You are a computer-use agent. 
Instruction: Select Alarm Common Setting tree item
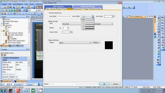coord(15,33)
